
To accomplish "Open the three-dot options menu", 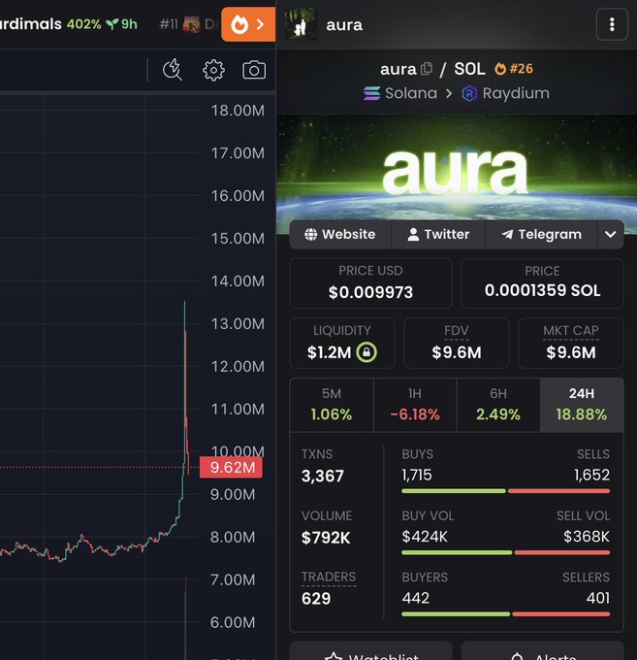I will point(612,24).
